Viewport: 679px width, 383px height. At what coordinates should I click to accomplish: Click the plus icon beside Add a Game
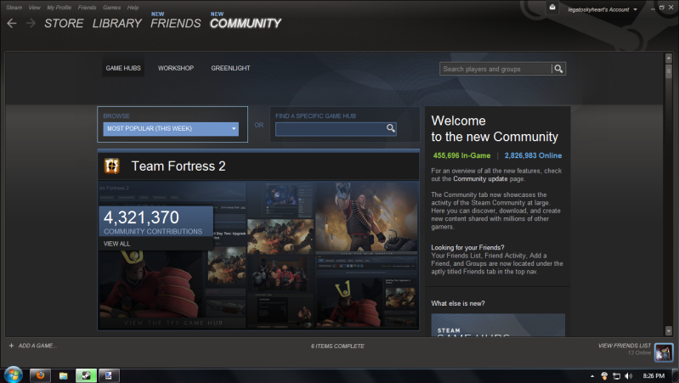tap(12, 346)
